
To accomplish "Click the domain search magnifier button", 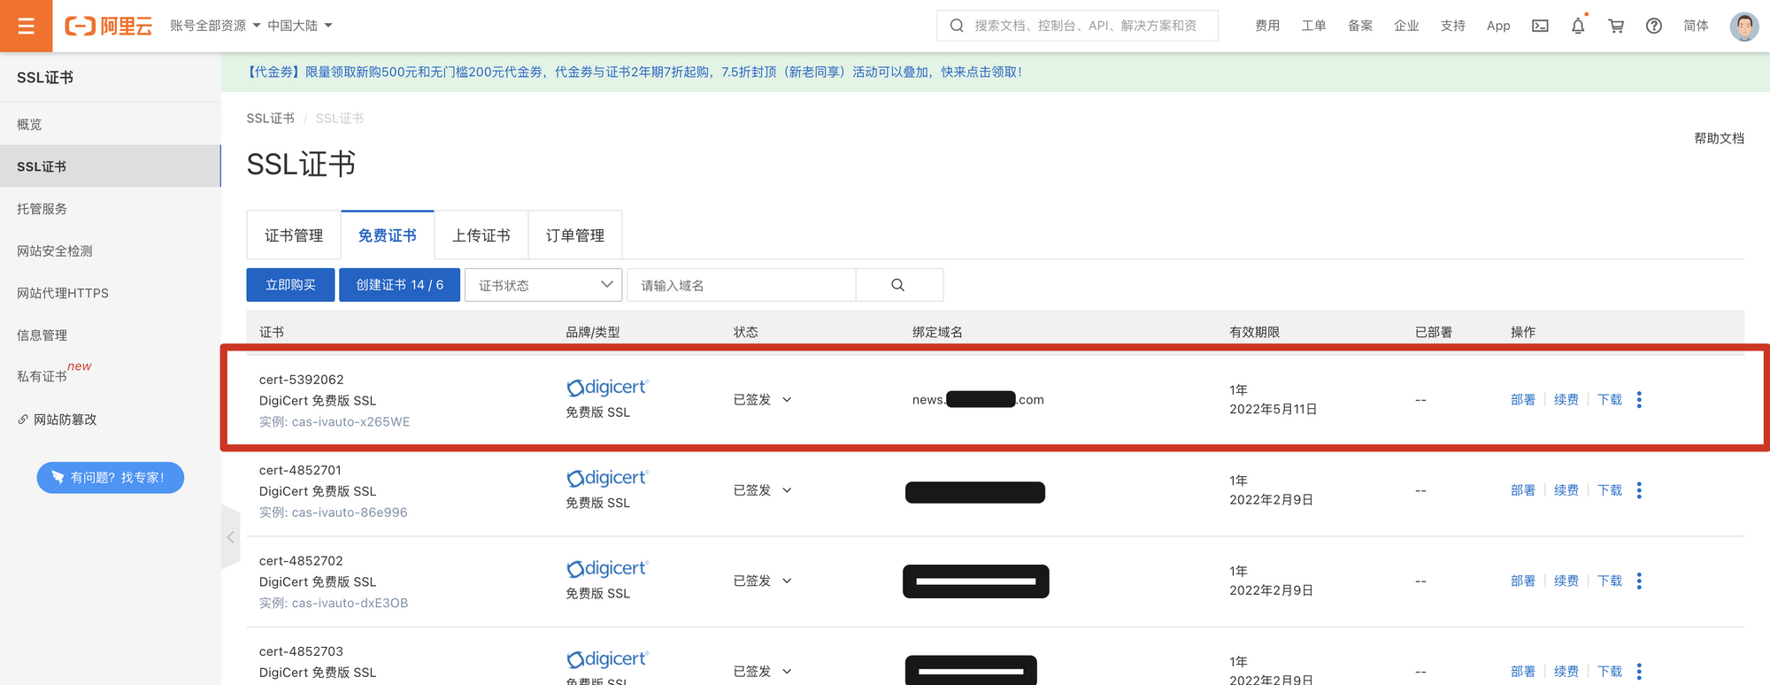I will click(x=898, y=285).
